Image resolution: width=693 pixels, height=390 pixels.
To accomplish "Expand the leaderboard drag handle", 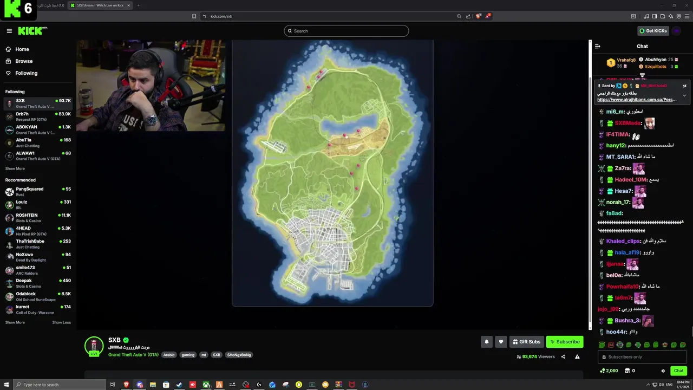I will 642,75.
